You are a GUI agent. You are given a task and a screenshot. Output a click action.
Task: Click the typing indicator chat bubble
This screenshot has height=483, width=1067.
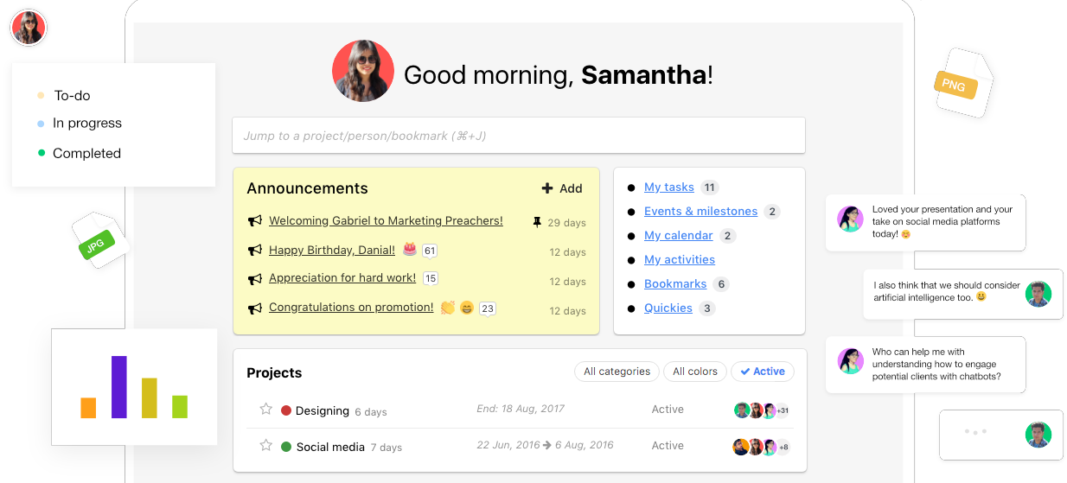tap(1001, 435)
